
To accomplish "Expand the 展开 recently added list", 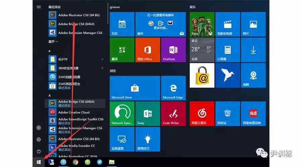I will pyautogui.click(x=53, y=41).
